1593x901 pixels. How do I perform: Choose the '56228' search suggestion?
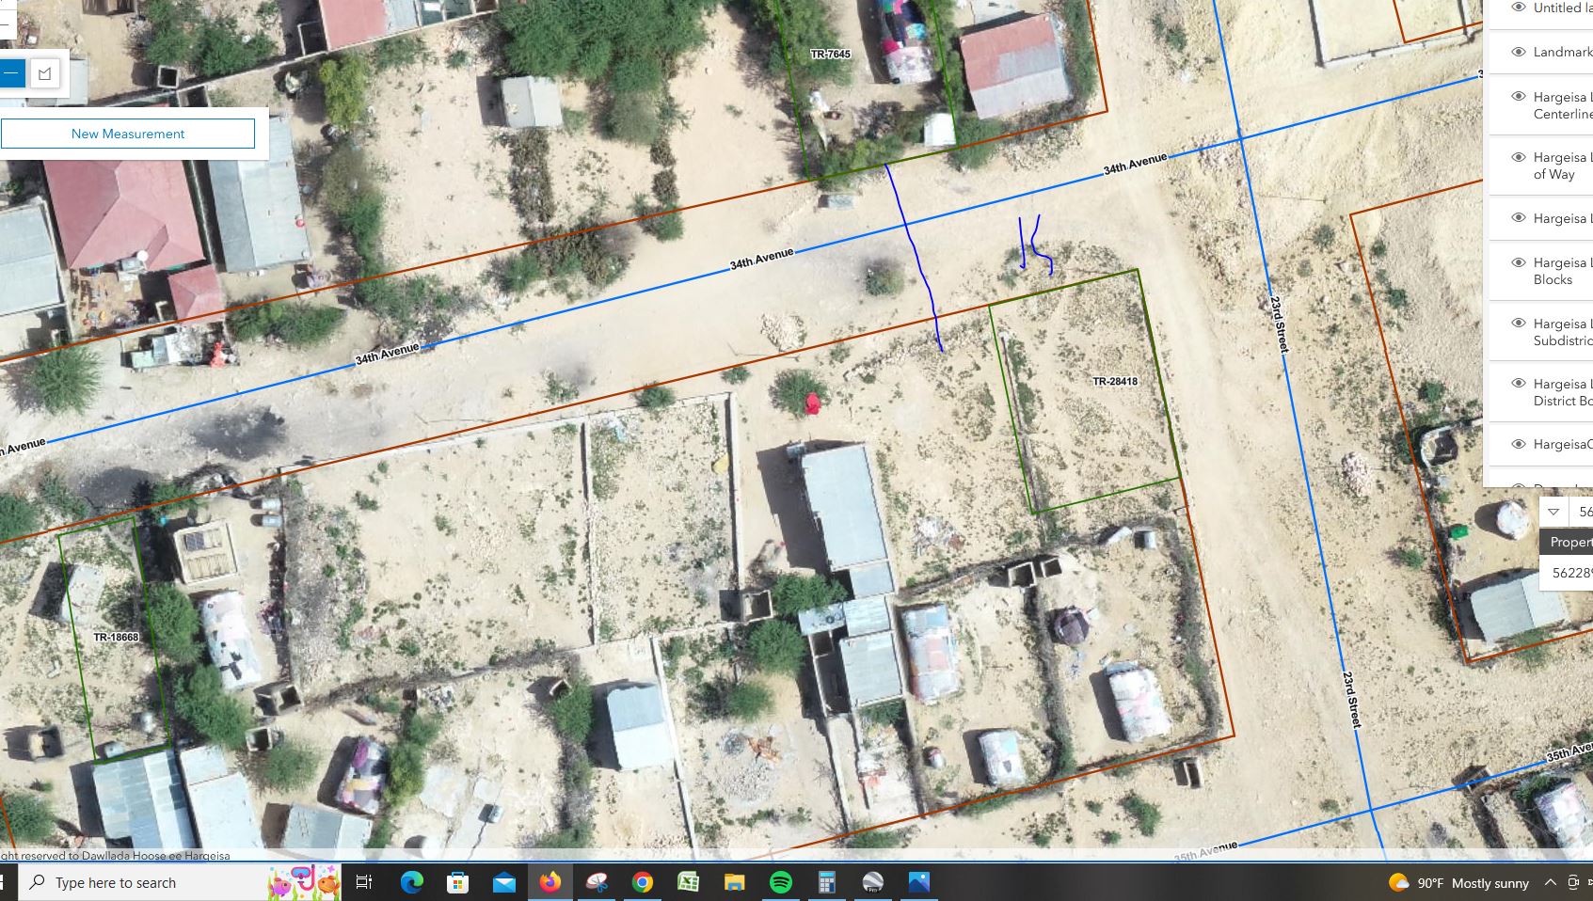1567,573
